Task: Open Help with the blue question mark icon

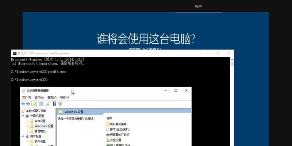Action: pyautogui.click(x=54, y=104)
